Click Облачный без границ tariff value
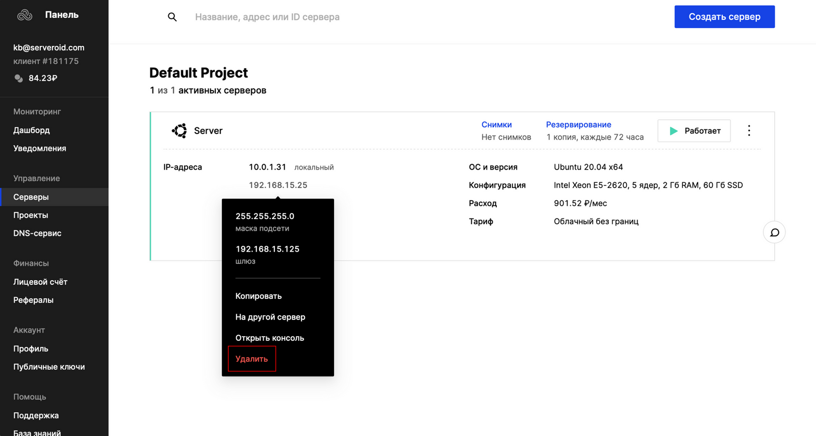 tap(596, 222)
